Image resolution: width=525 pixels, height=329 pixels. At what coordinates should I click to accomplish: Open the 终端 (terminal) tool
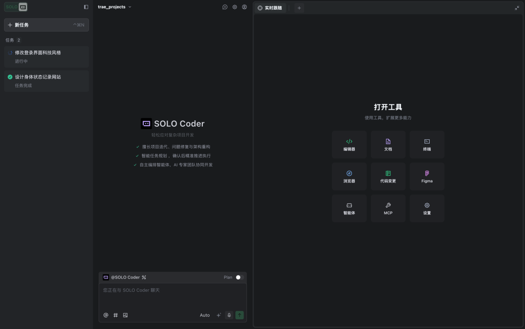[x=427, y=145]
